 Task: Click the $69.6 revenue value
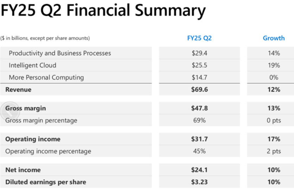pos(199,89)
